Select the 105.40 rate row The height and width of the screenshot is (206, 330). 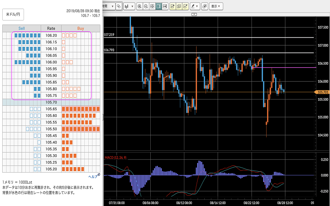51,142
